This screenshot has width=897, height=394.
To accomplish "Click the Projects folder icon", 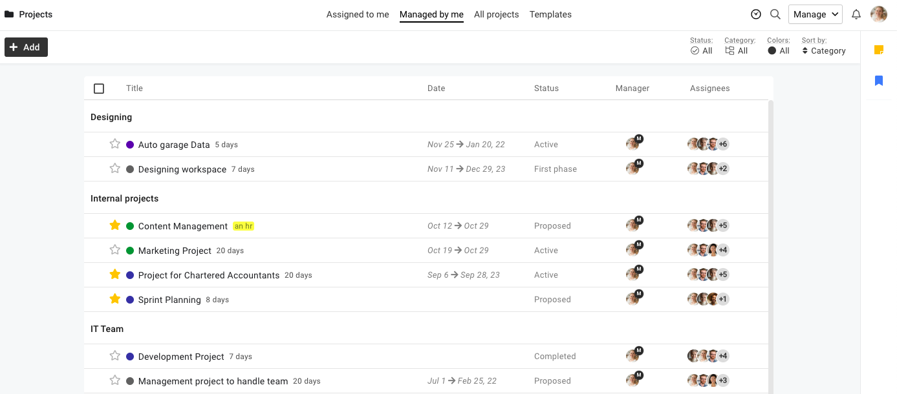I will click(8, 14).
